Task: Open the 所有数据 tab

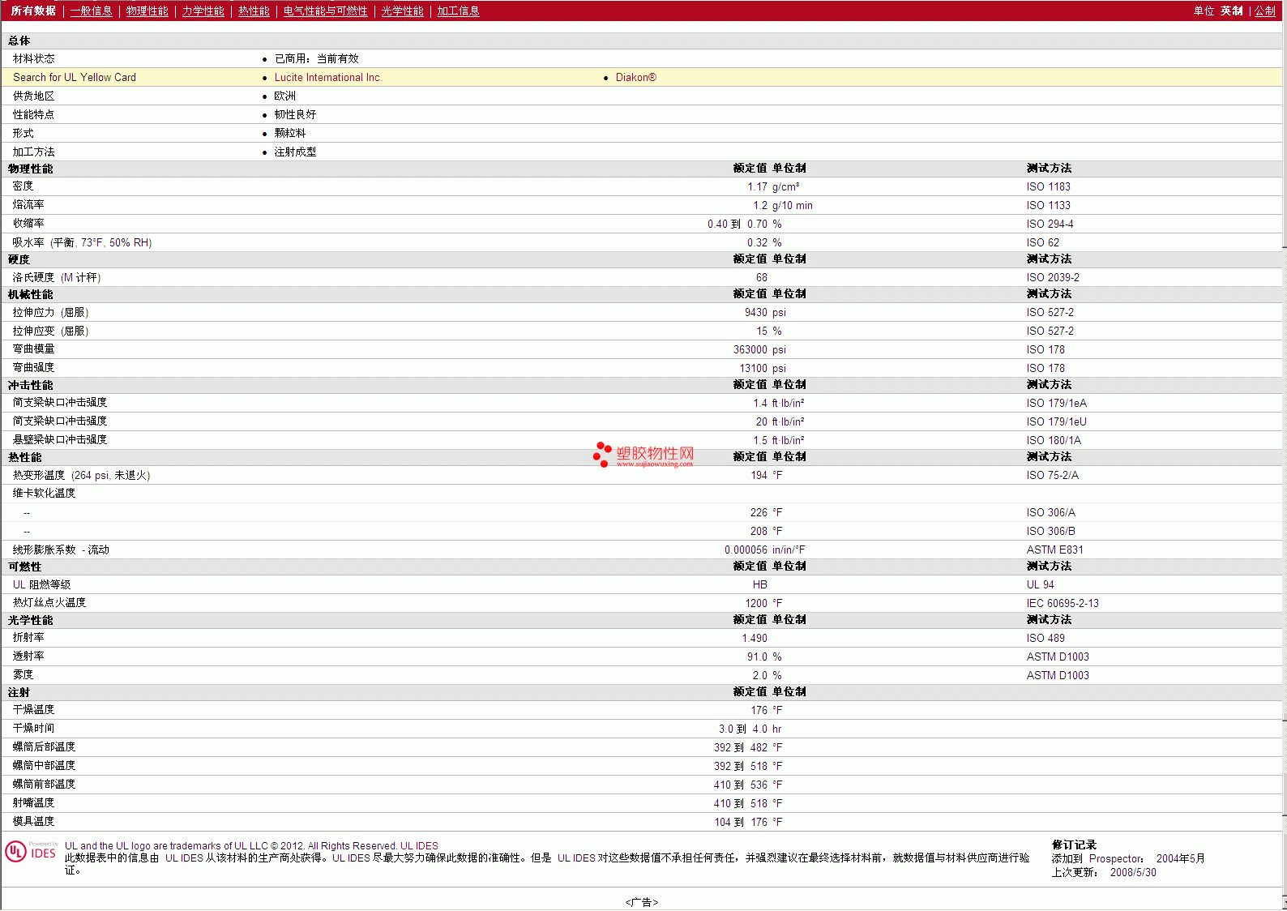Action: coord(33,11)
